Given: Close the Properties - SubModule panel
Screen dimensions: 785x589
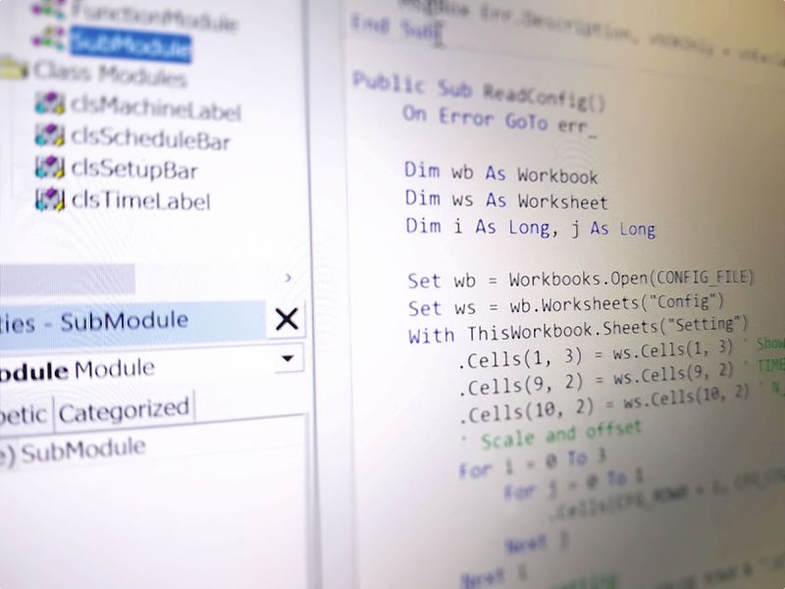Looking at the screenshot, I should (287, 319).
